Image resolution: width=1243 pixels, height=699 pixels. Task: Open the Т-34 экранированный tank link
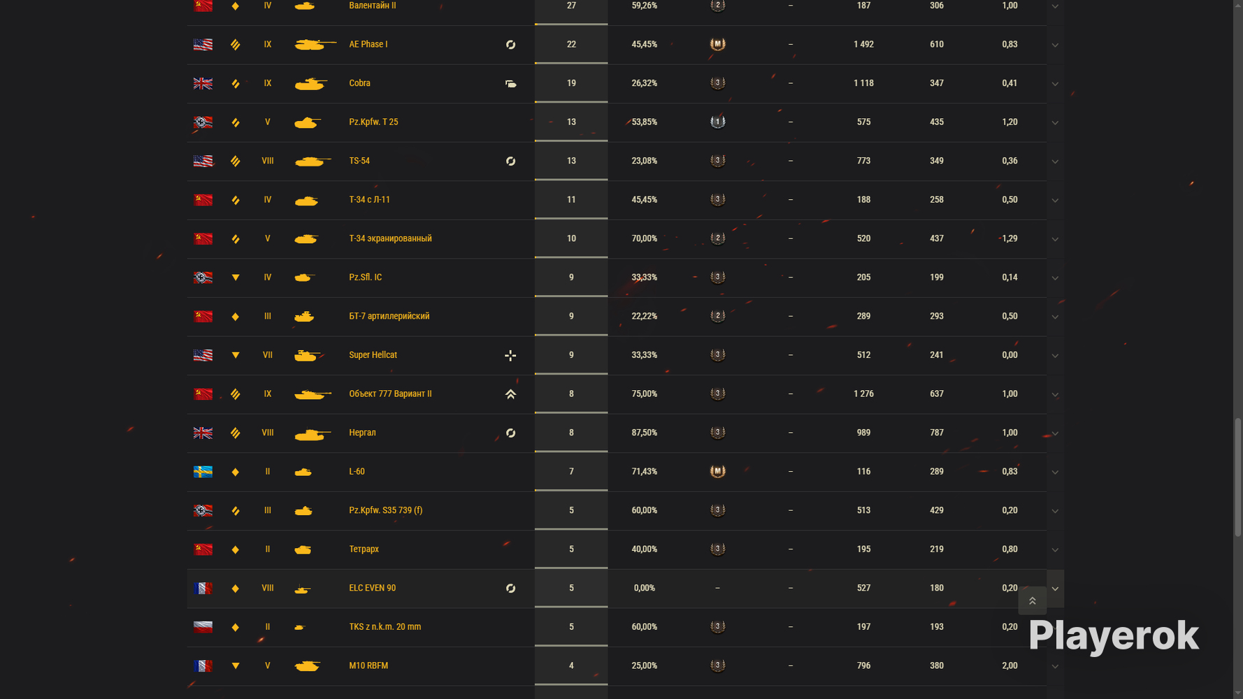click(x=390, y=238)
